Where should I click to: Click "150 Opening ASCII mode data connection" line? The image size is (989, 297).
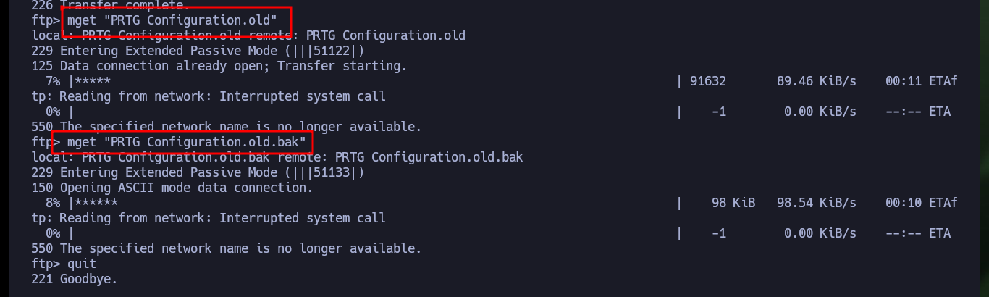172,188
